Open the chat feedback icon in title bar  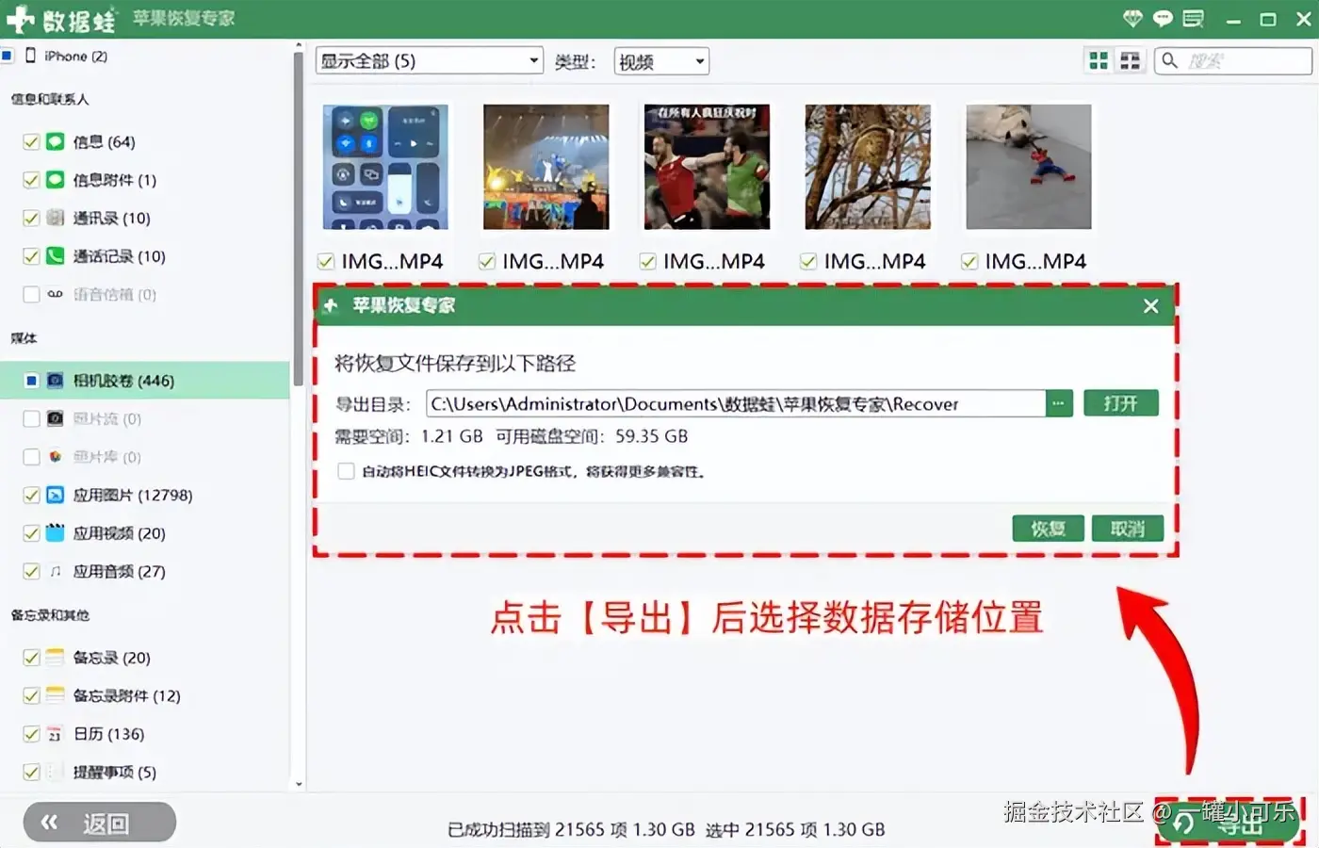click(1164, 19)
